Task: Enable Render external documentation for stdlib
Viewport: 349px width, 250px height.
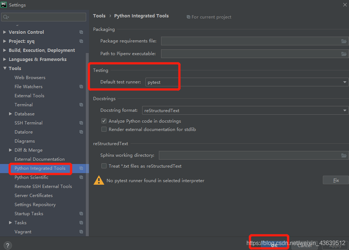Action: tap(104, 129)
